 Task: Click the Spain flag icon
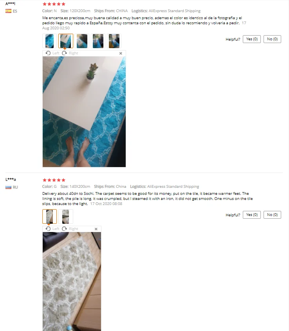9,11
